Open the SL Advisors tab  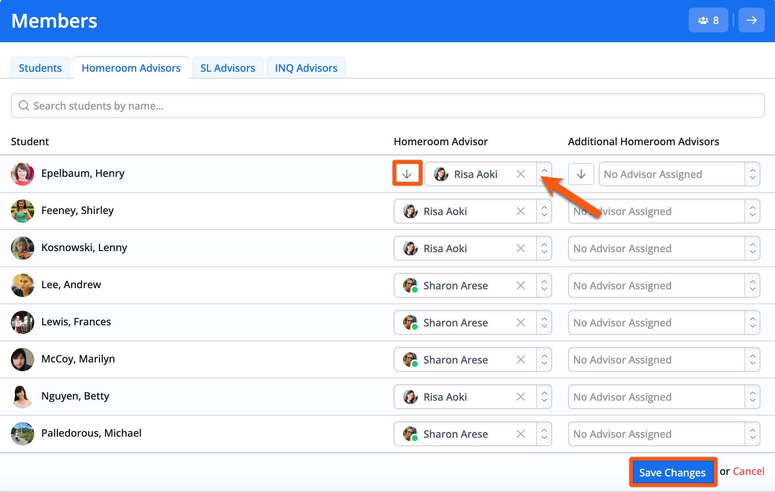pos(227,68)
